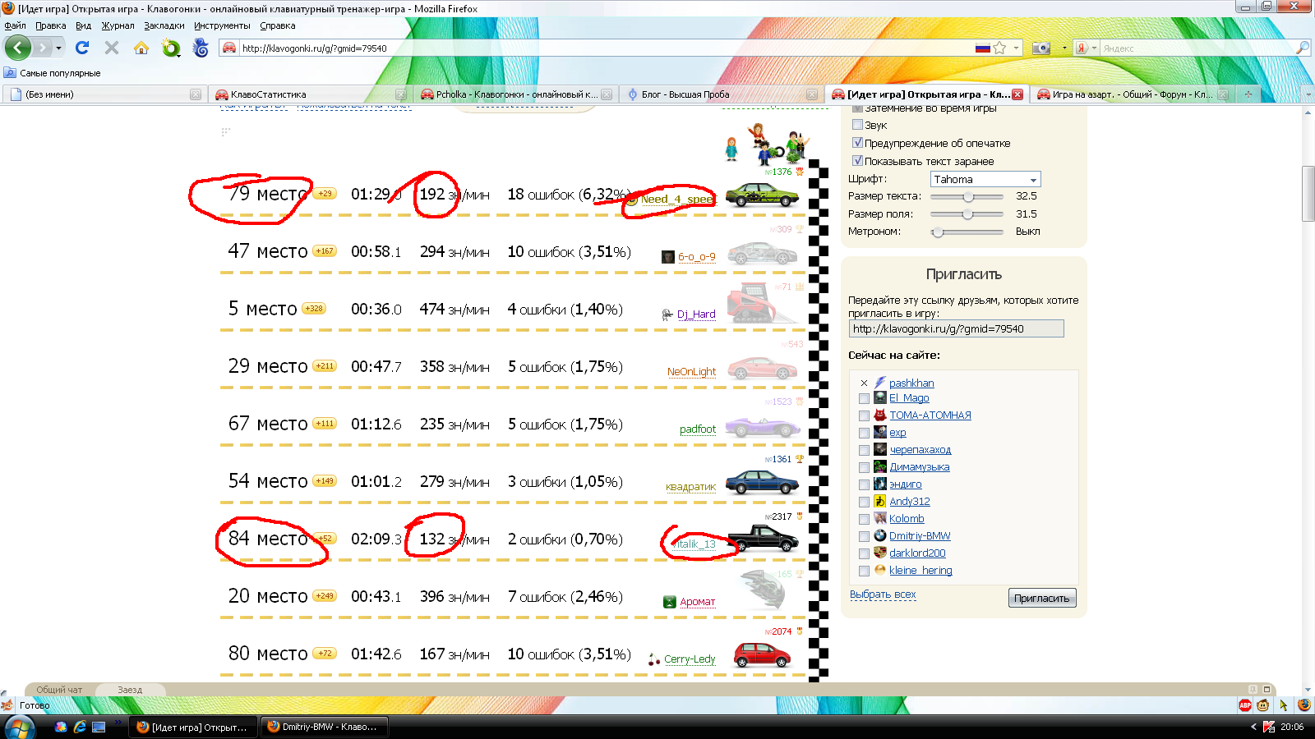Screen dimensions: 1315x739
Task: Open the Самые популярные bookmarks folder
Action: click(53, 73)
